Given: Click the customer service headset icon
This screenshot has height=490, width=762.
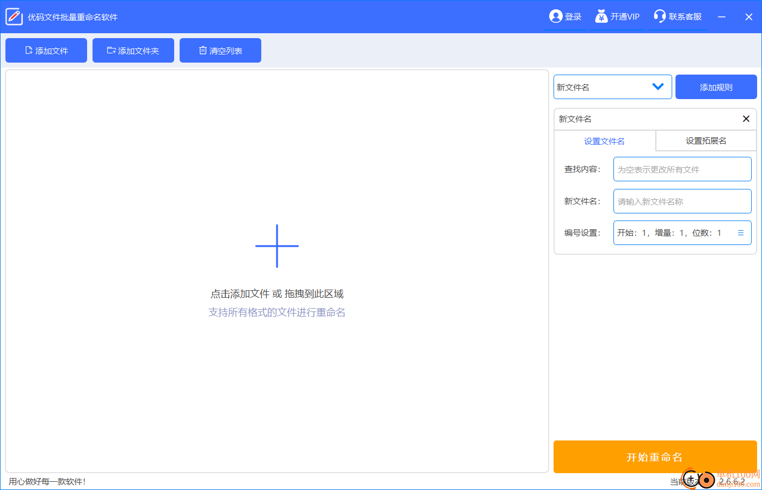Looking at the screenshot, I should tap(660, 16).
